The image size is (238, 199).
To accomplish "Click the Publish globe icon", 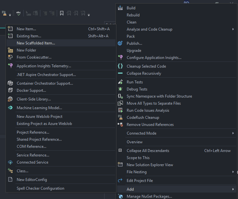I will click(120, 43).
